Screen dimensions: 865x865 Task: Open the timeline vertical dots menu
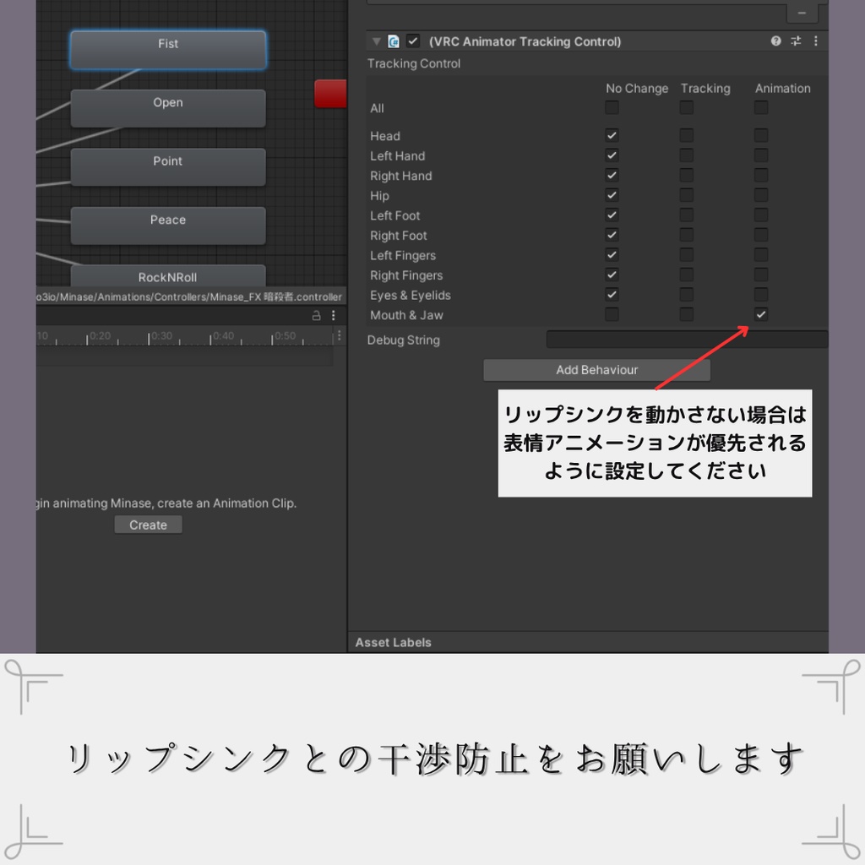pyautogui.click(x=340, y=335)
